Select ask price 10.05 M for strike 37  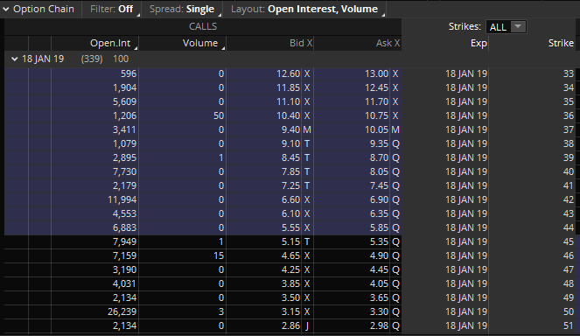pyautogui.click(x=381, y=129)
